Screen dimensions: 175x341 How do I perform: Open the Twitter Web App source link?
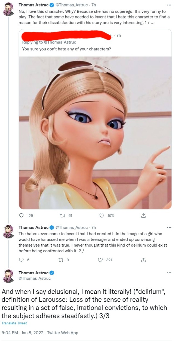pos(63,333)
